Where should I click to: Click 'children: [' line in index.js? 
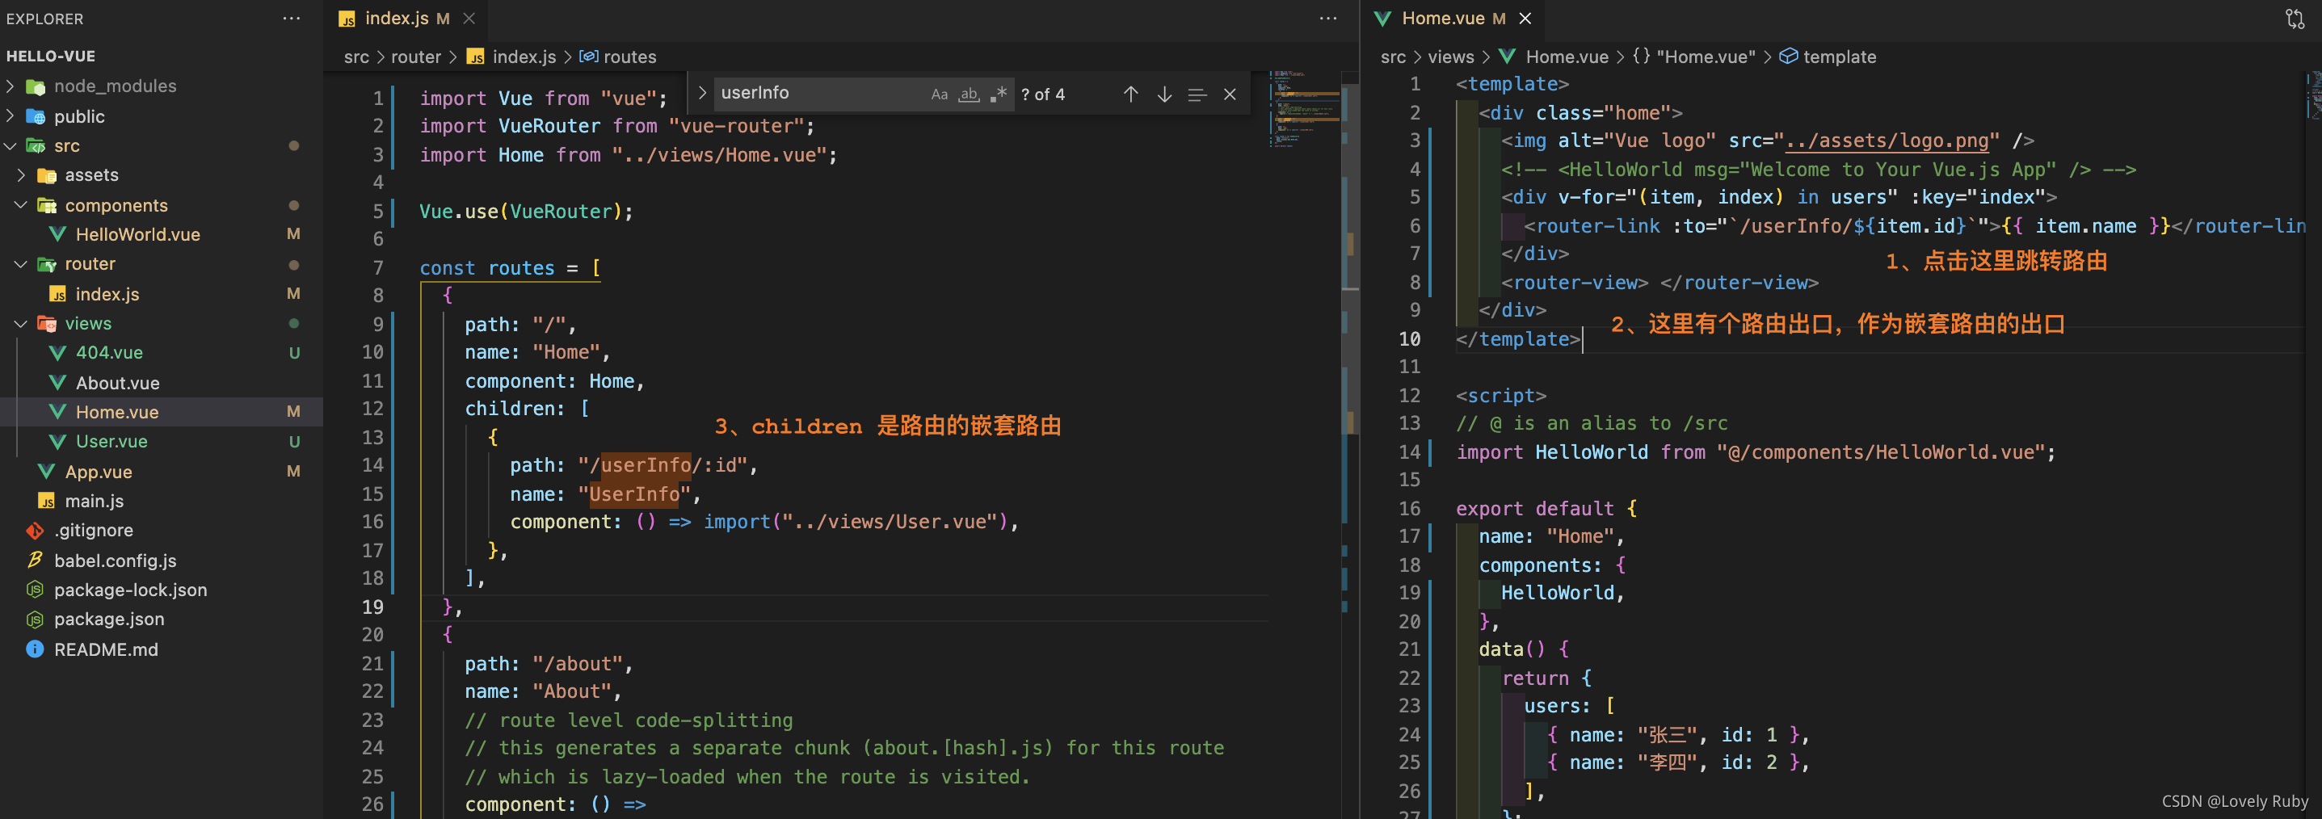pos(527,409)
